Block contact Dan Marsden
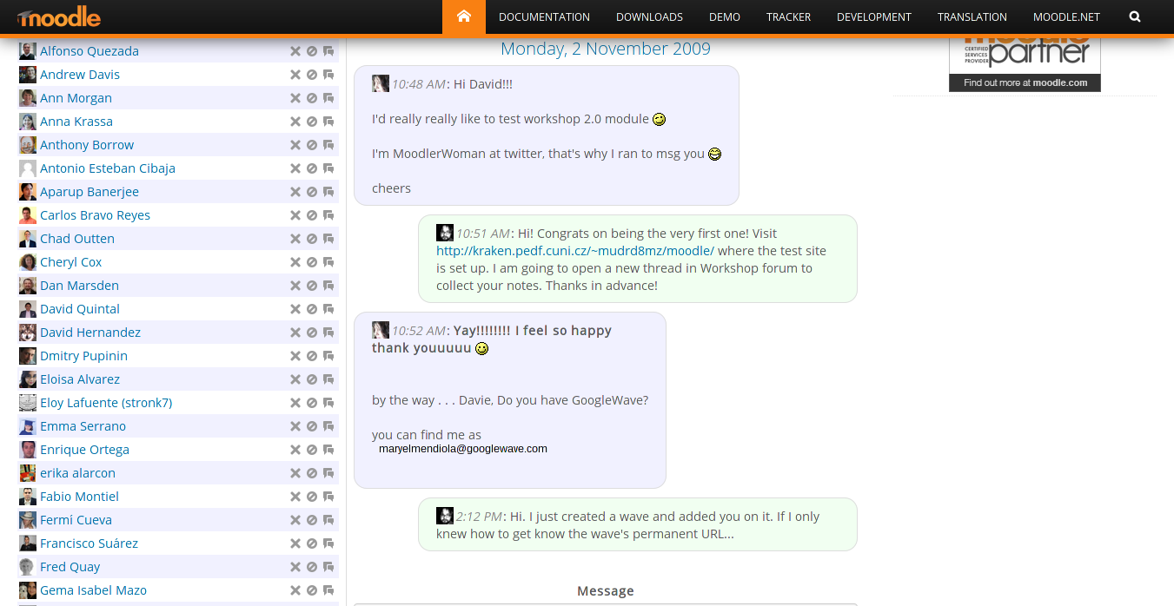 [x=312, y=286]
